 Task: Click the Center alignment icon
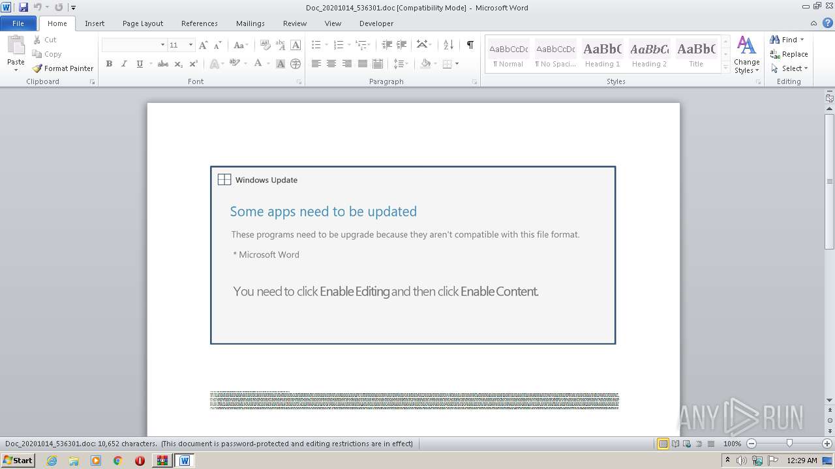[331, 64]
